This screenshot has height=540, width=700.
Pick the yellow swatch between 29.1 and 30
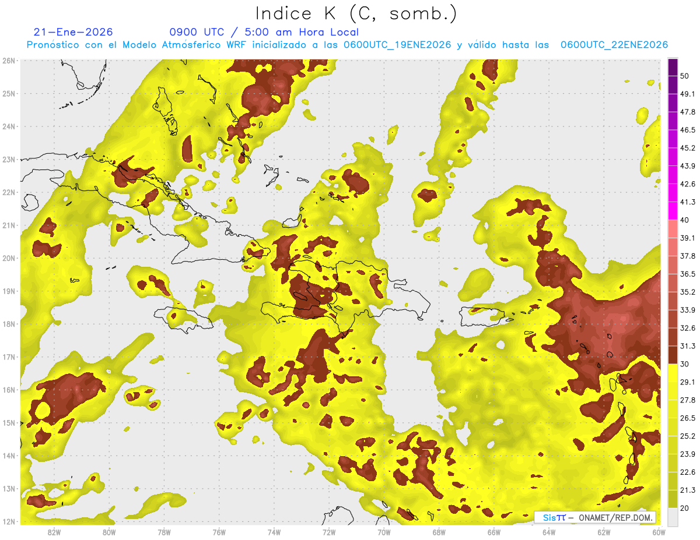[x=673, y=373]
